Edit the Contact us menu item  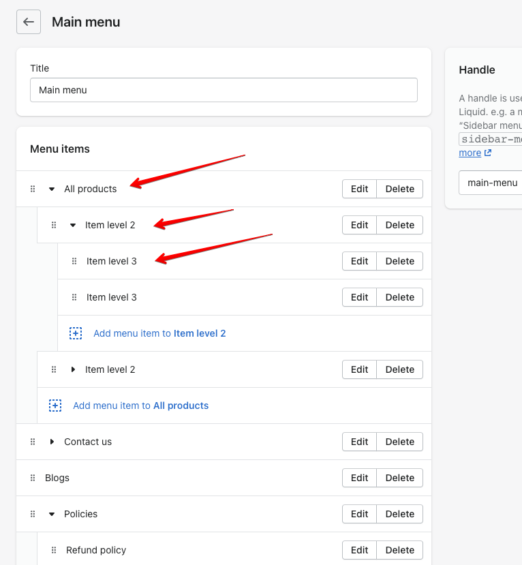pyautogui.click(x=359, y=442)
